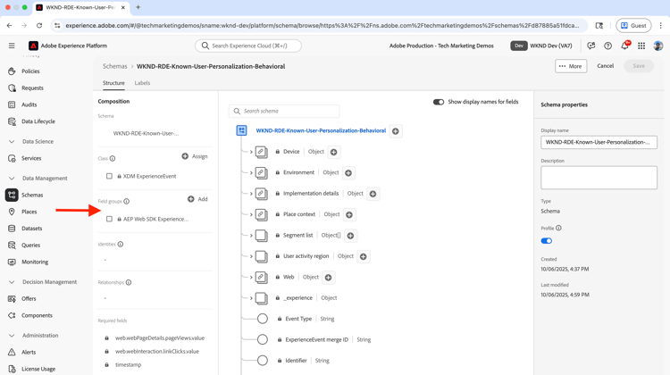Expand the _experience object
670x375 pixels.
251,298
